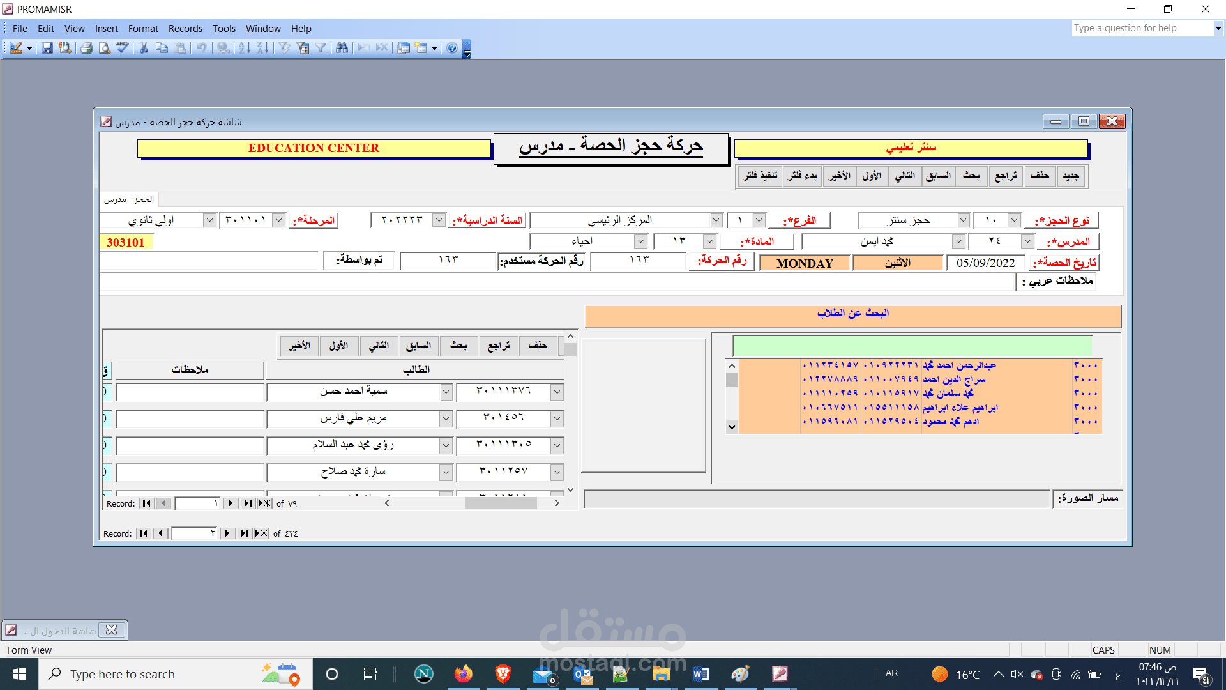Click the students subform حذف button
The height and width of the screenshot is (690, 1226).
point(538,346)
